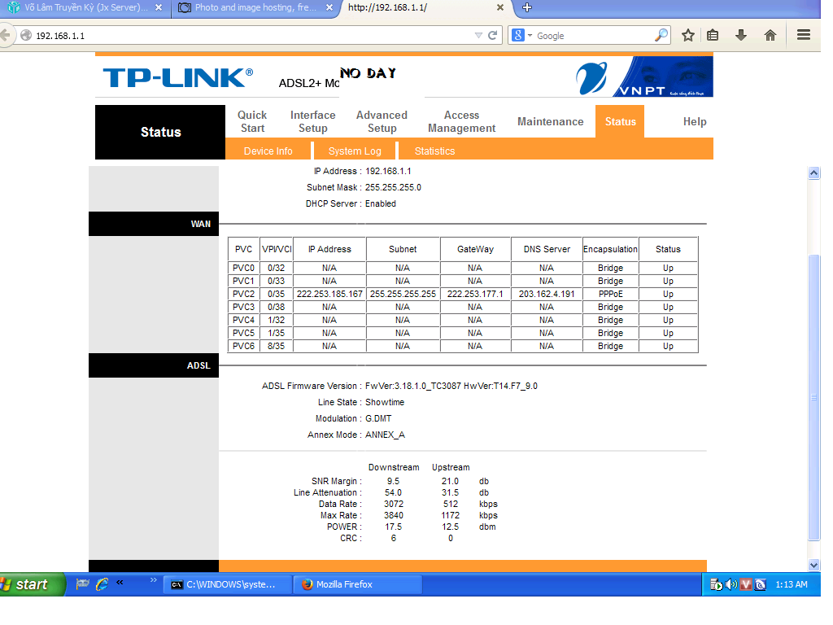Open the volume speaker tray icon
Viewport: 833px width, 625px height.
pyautogui.click(x=731, y=584)
